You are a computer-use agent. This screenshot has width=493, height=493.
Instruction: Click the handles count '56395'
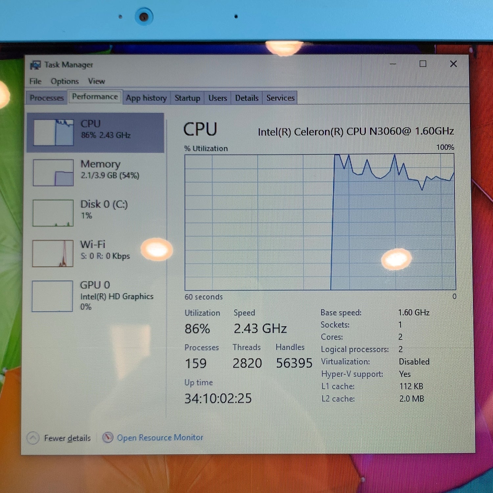294,363
